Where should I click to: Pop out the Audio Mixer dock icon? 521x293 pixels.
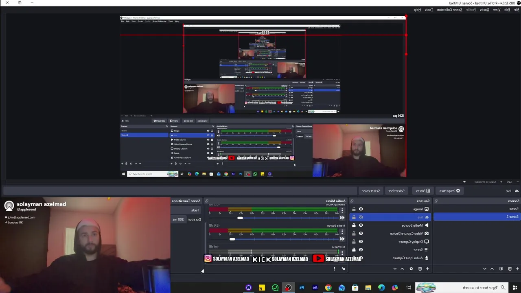206,201
